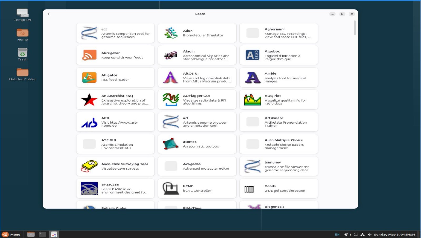Open the file manager taskbar launcher
Viewport: 421px width, 238px height.
click(x=31, y=234)
